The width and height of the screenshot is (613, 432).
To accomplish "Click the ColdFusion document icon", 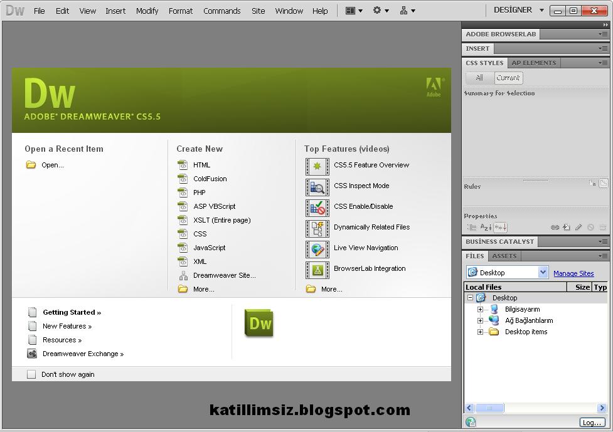I will click(x=183, y=179).
